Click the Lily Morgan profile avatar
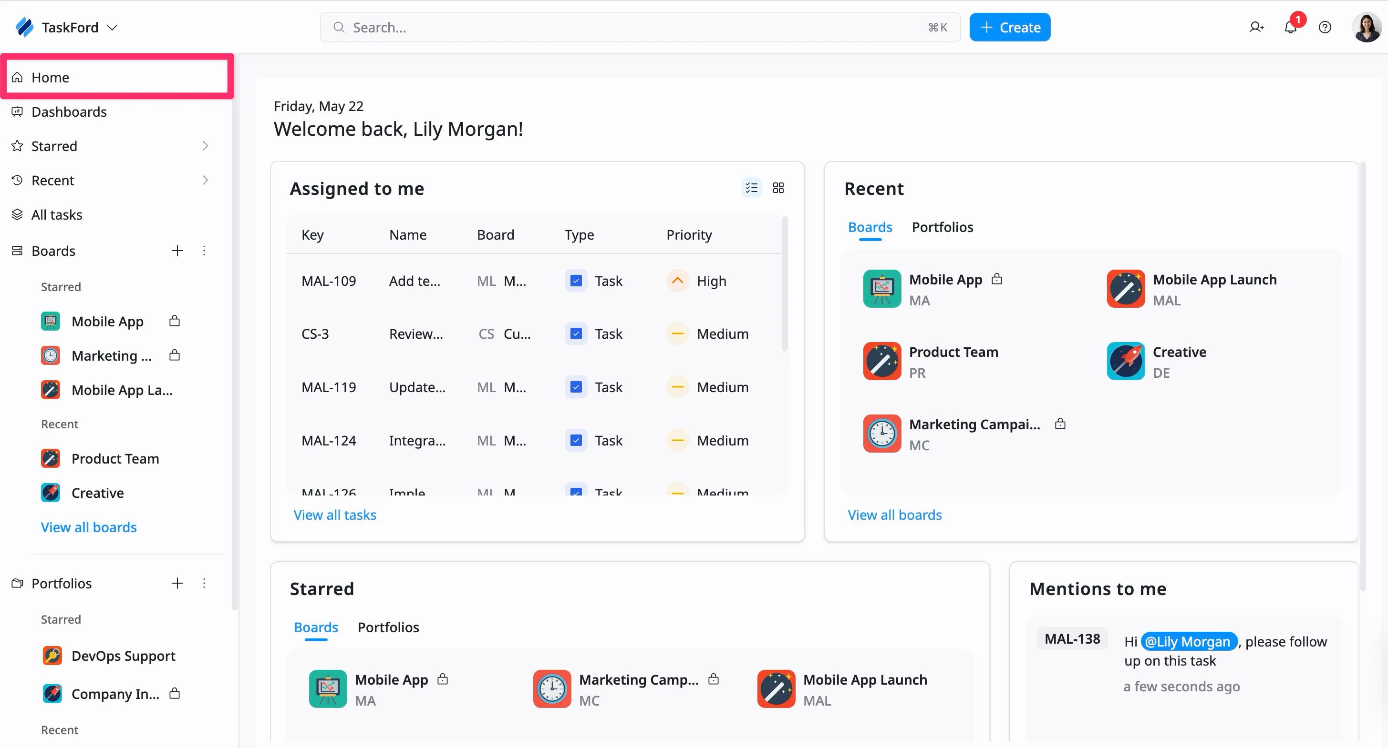The width and height of the screenshot is (1388, 748). pos(1366,27)
